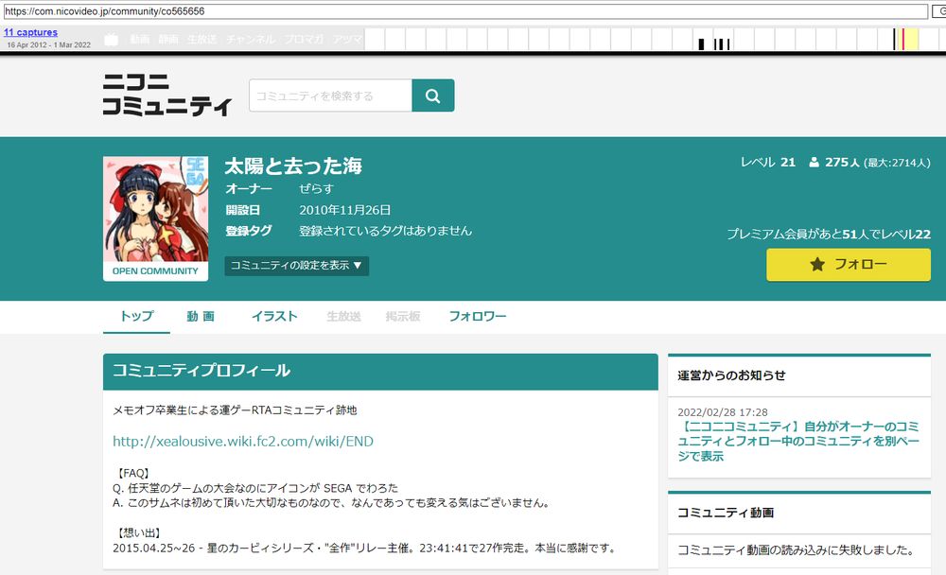Click the 2015.04.25~26 星のカービィ line
The height and width of the screenshot is (575, 946).
pyautogui.click(x=365, y=548)
